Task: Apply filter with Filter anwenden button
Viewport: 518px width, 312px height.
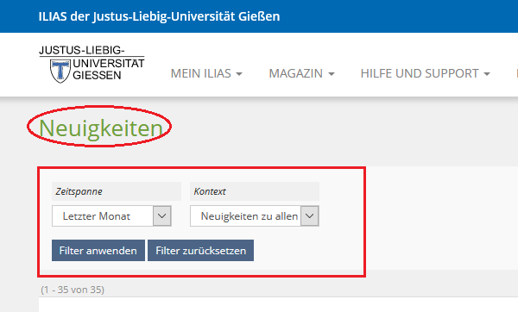Action: (x=98, y=251)
